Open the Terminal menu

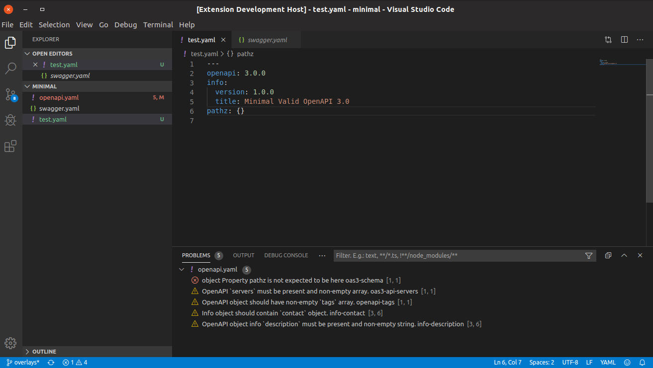click(158, 24)
